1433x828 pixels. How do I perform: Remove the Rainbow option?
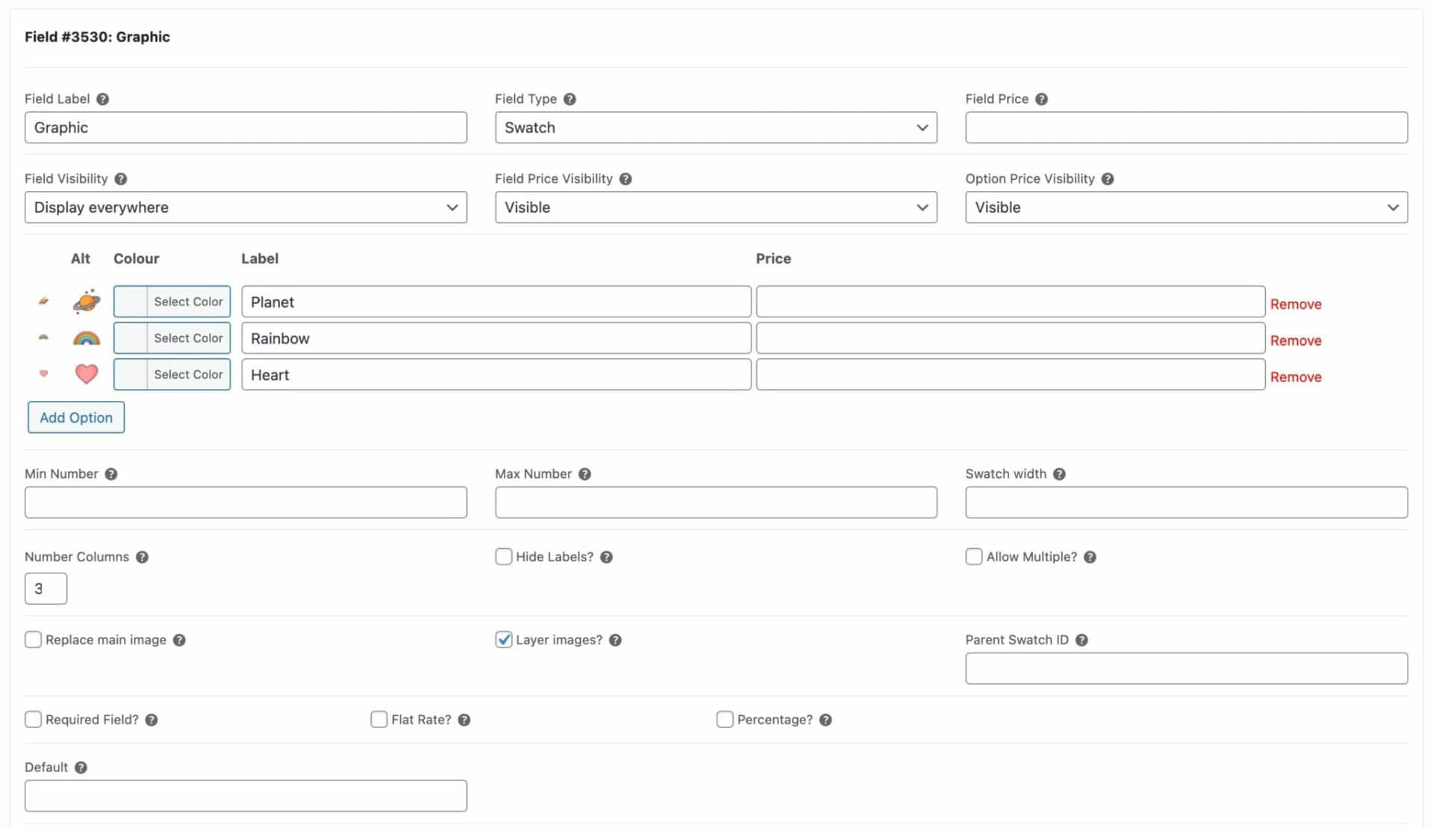(x=1296, y=340)
